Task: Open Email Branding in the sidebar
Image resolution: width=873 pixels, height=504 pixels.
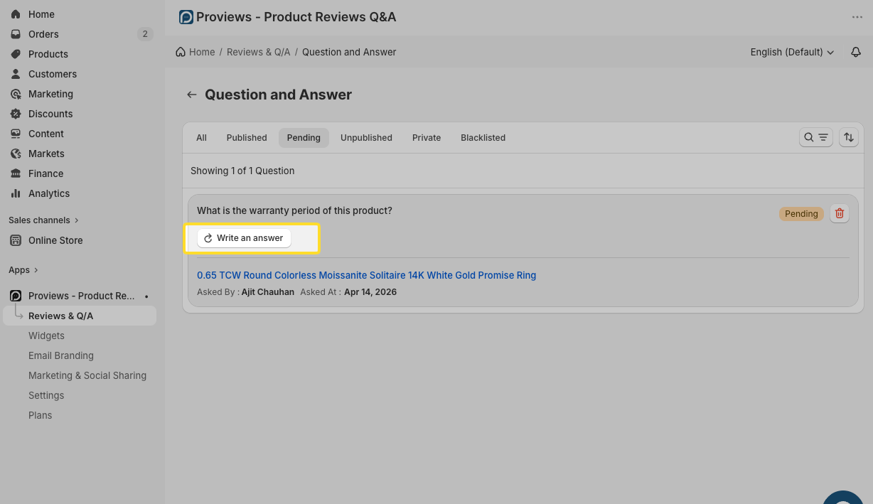Action: tap(61, 355)
